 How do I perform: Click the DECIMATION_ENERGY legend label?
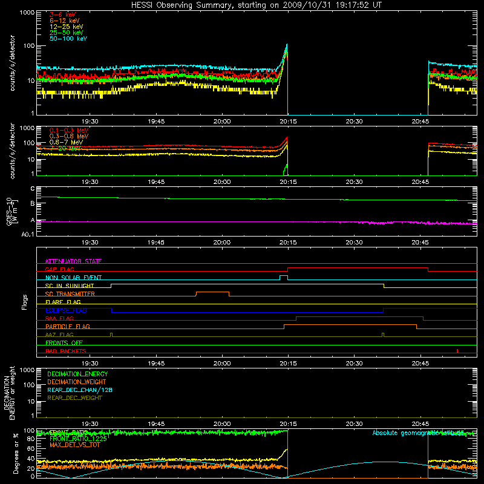[77, 374]
